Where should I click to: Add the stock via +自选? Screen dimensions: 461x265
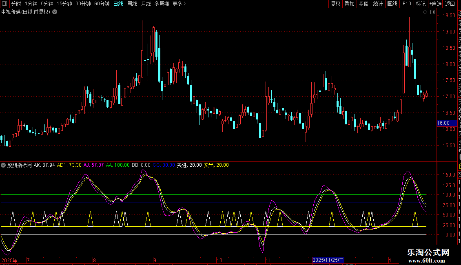point(435,4)
